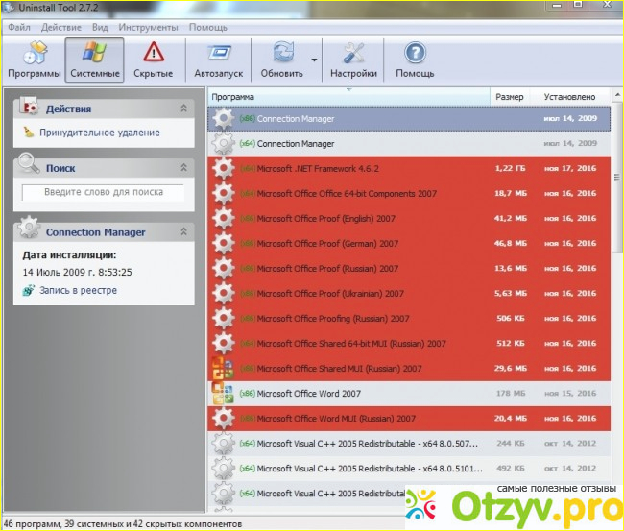Select Microsoft Office Proof (German) 2007
The height and width of the screenshot is (531, 624).
[409, 244]
